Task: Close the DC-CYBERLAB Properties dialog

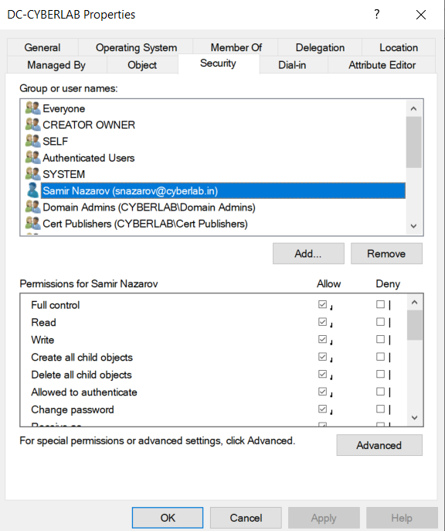Action: click(421, 15)
